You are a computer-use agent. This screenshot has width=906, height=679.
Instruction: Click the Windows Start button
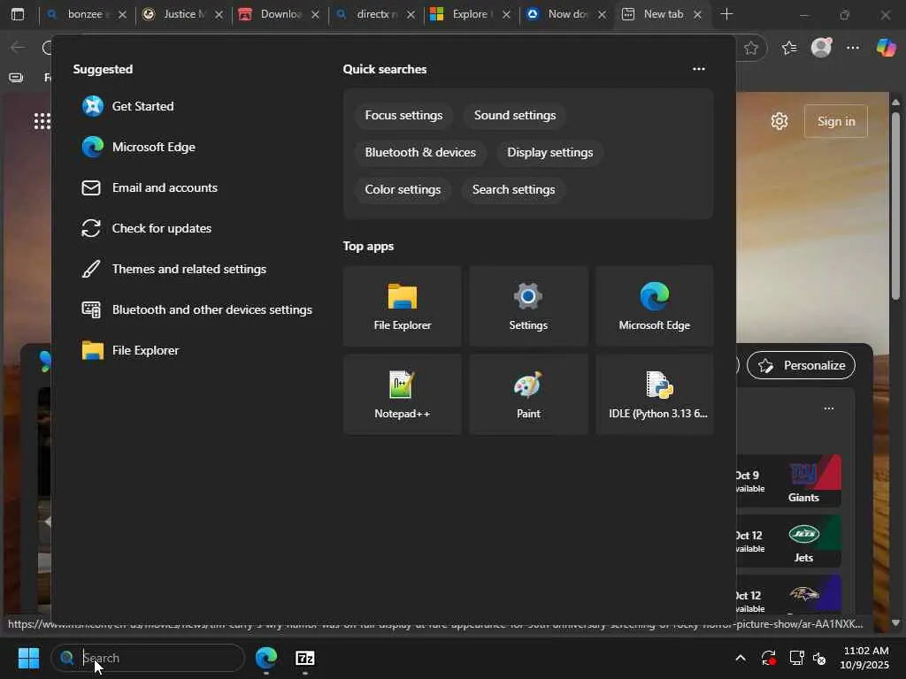(x=28, y=658)
